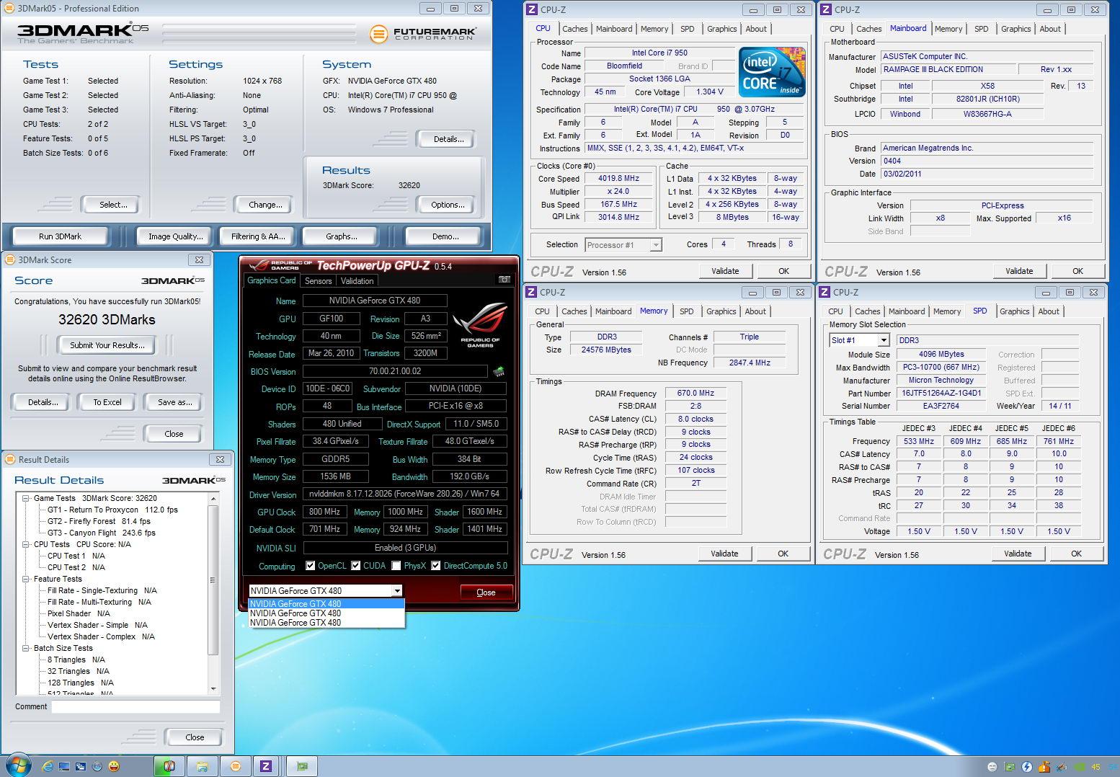
Task: Open Image Quality settings in 3DMark05
Action: (175, 236)
